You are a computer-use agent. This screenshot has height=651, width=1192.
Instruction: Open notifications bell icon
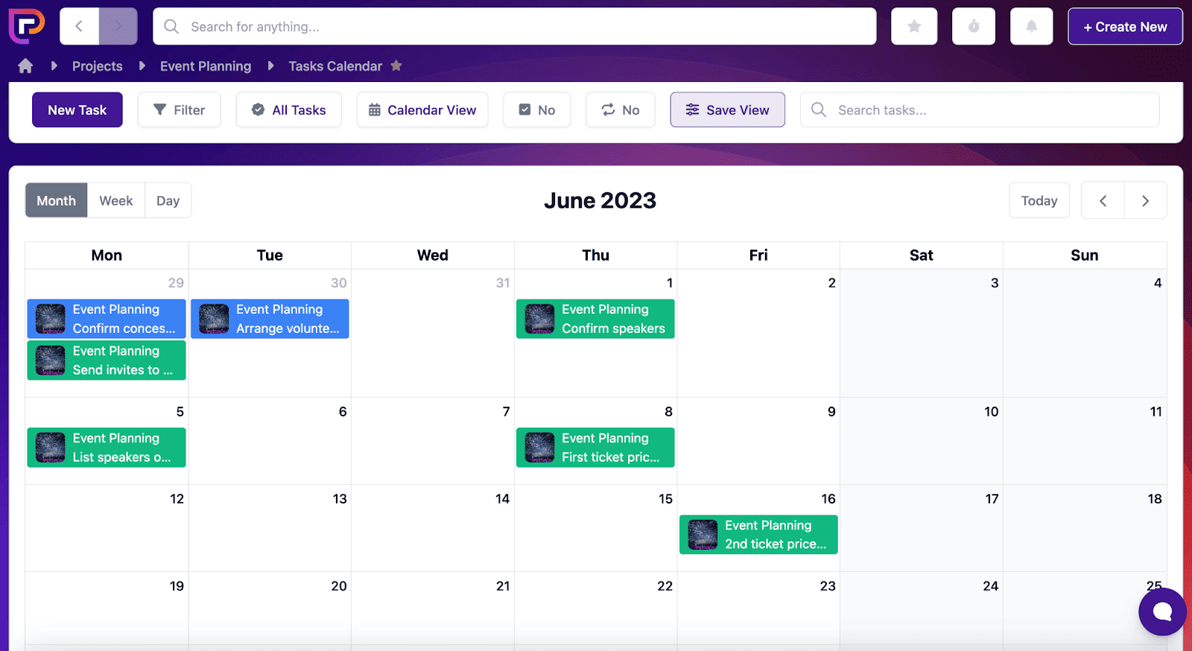tap(1032, 27)
